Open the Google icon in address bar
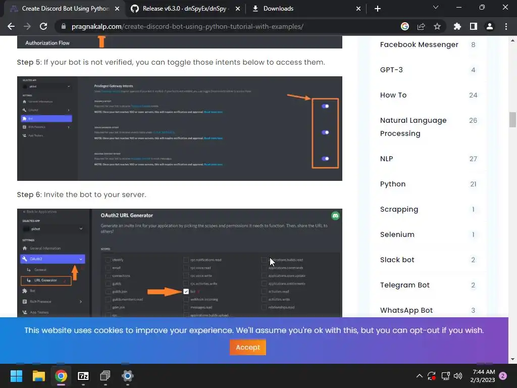 tap(405, 26)
